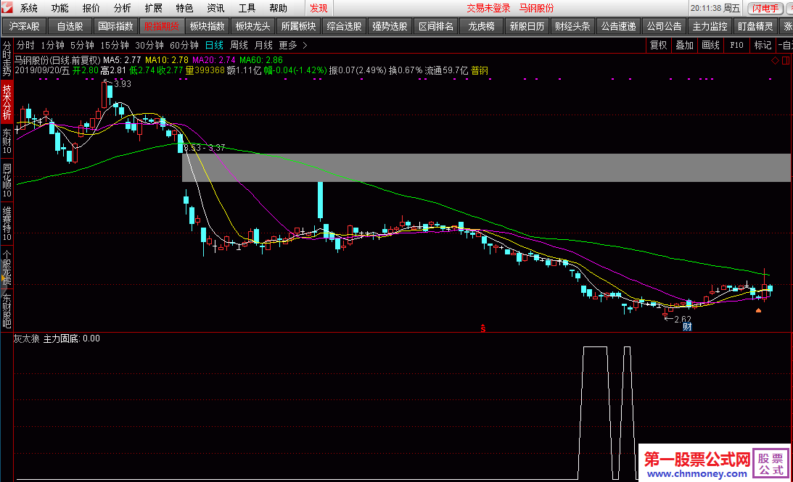Viewport: 793px width, 482px height.
Task: Open the 扩展 menu
Action: 153,8
